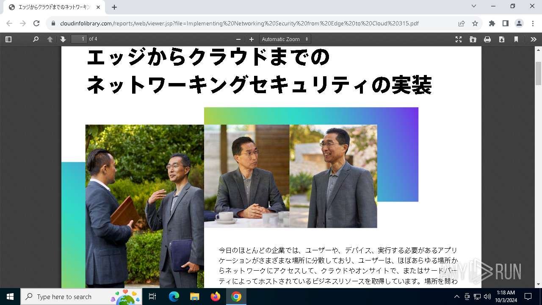This screenshot has height=305, width=542.
Task: Open the notification center
Action: 528,297
